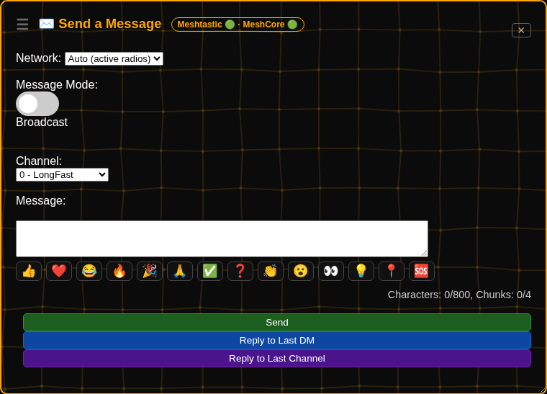Insert the thumbs up emoji

29,271
